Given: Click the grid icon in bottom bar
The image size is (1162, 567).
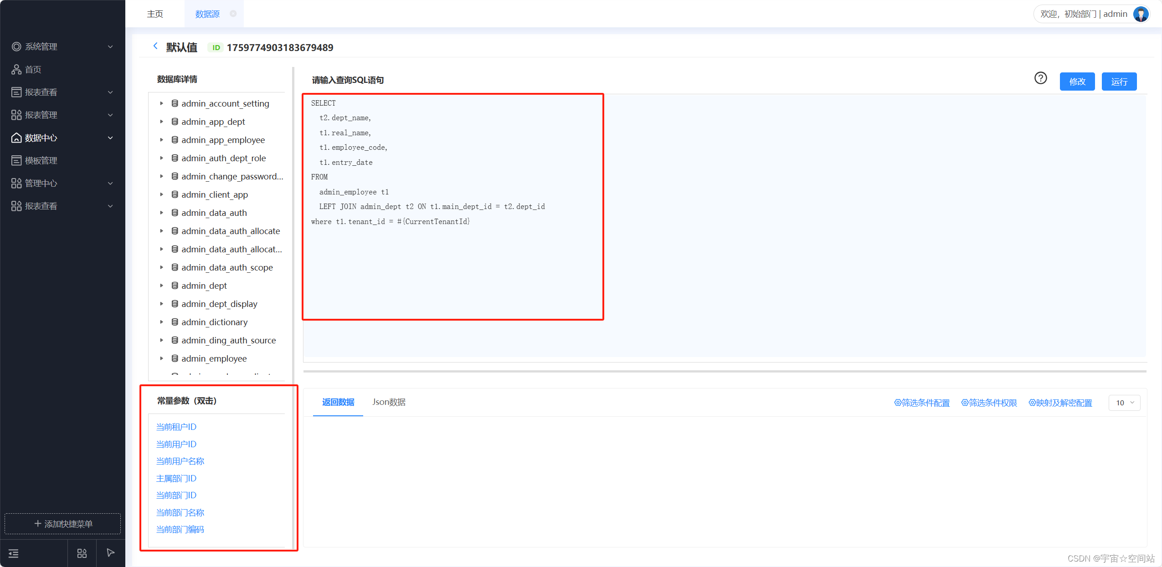Looking at the screenshot, I should [x=82, y=553].
